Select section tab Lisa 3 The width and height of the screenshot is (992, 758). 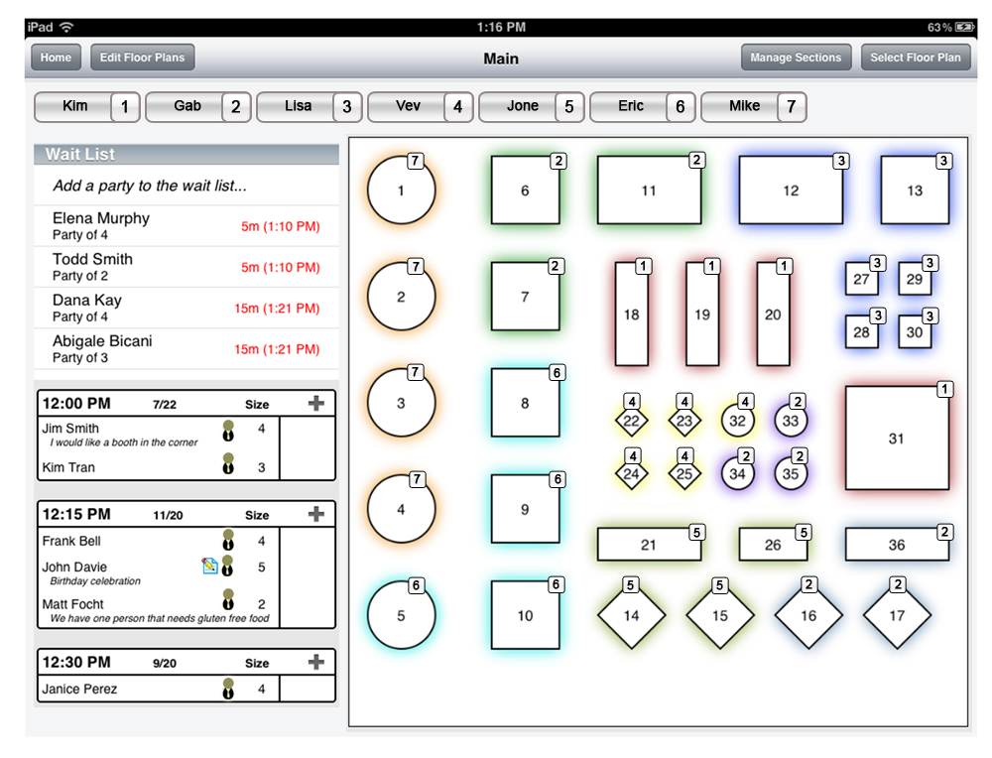[x=310, y=106]
